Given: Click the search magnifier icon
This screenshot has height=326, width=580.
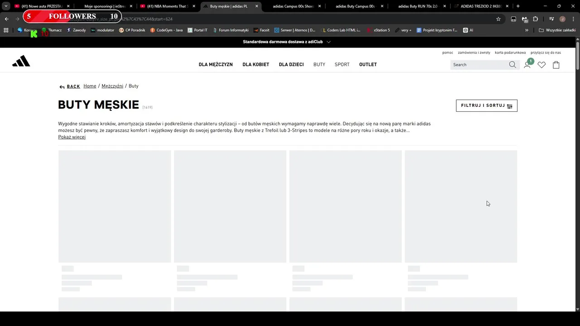Looking at the screenshot, I should pyautogui.click(x=512, y=65).
